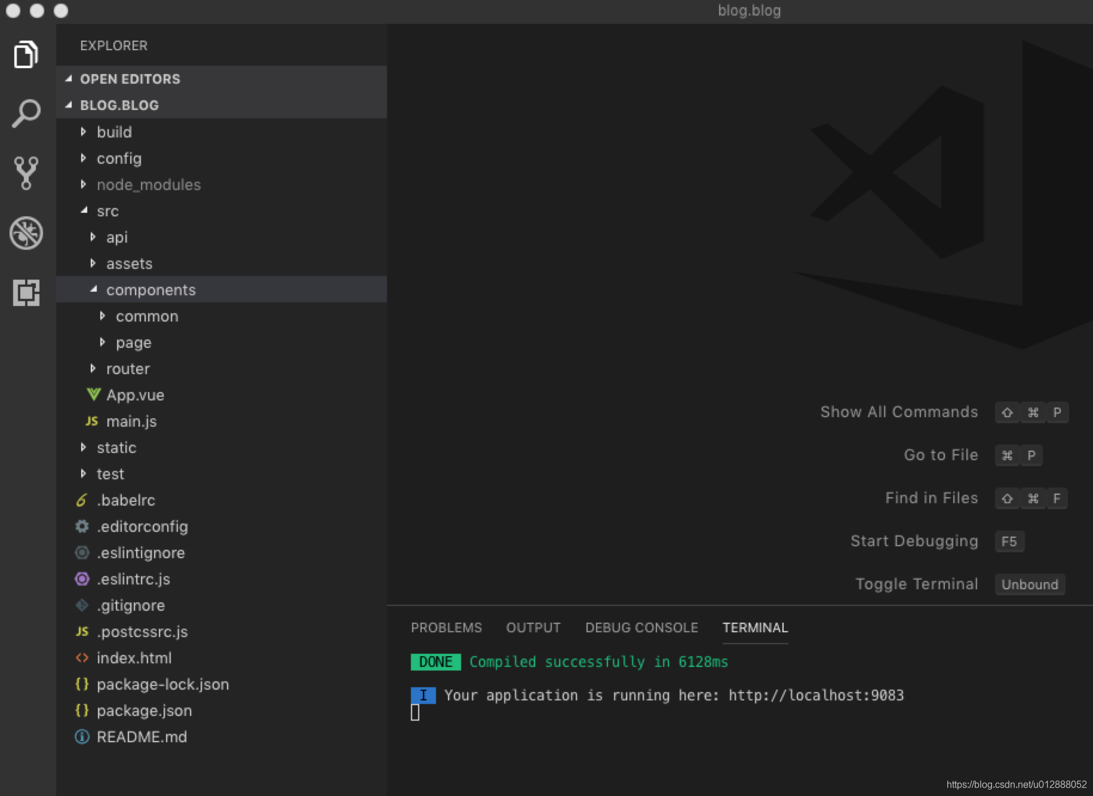Open the Extensions view icon

[x=26, y=293]
